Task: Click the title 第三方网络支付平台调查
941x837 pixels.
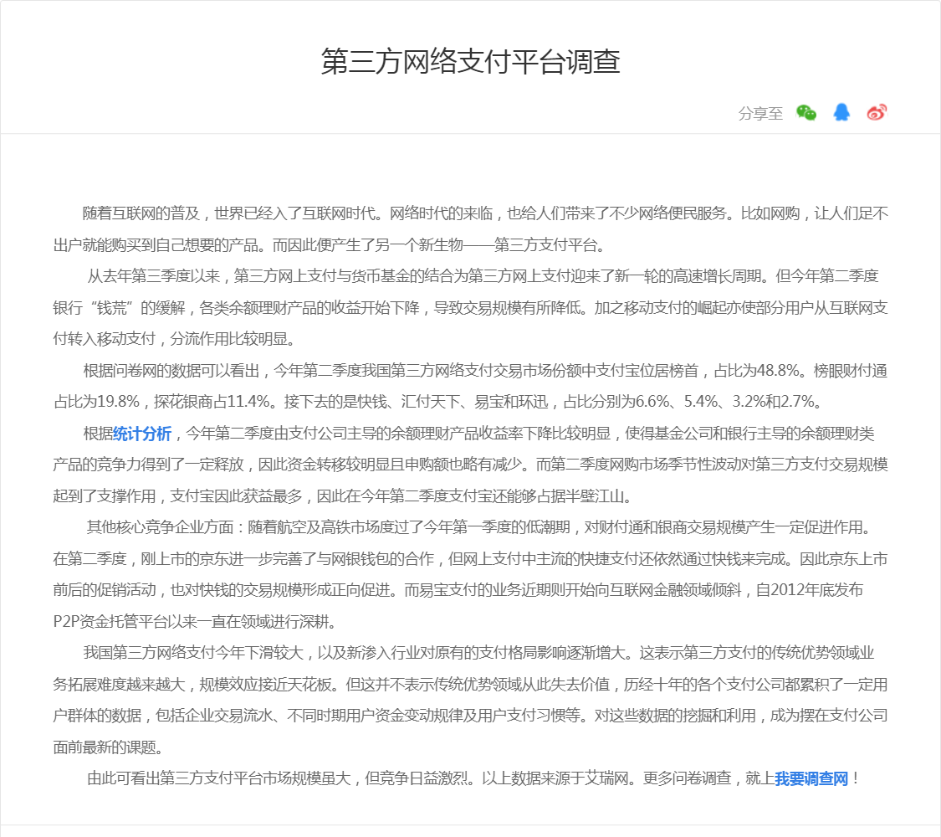Action: [470, 61]
